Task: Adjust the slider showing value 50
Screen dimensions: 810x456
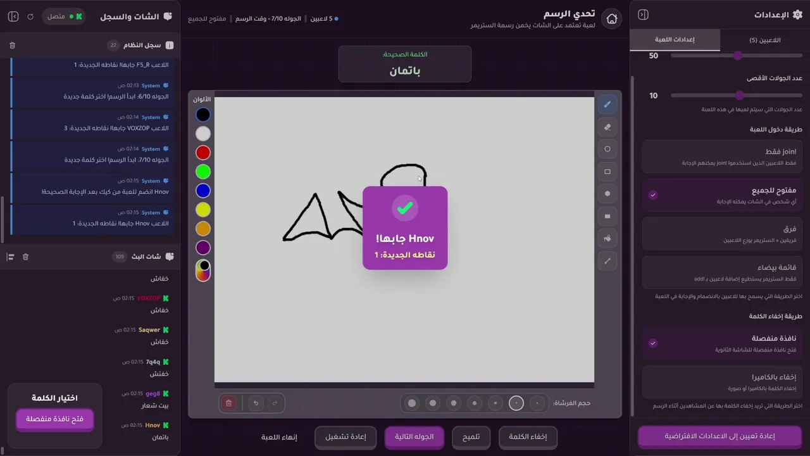Action: click(737, 56)
